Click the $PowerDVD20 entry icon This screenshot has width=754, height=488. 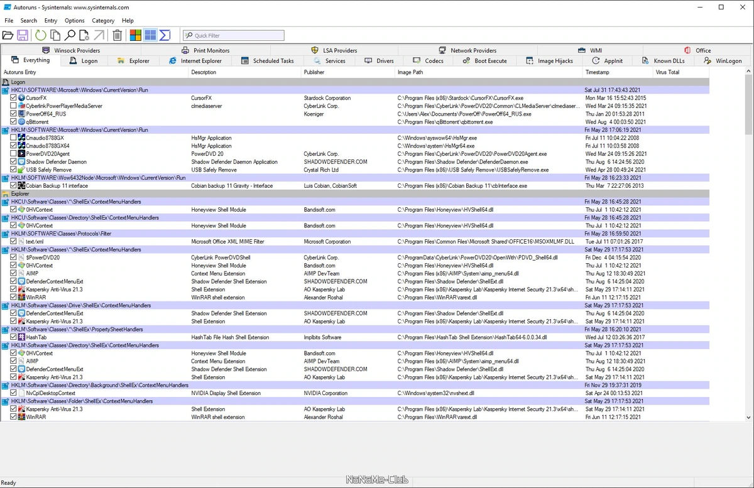coord(21,258)
